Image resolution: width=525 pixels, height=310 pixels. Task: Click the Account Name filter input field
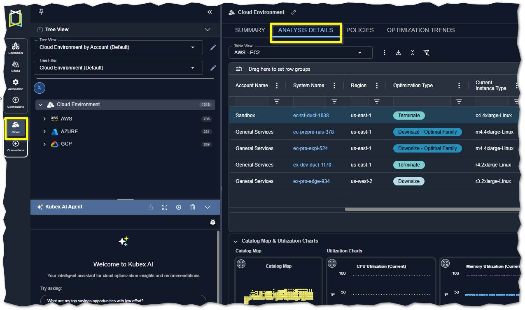251,102
